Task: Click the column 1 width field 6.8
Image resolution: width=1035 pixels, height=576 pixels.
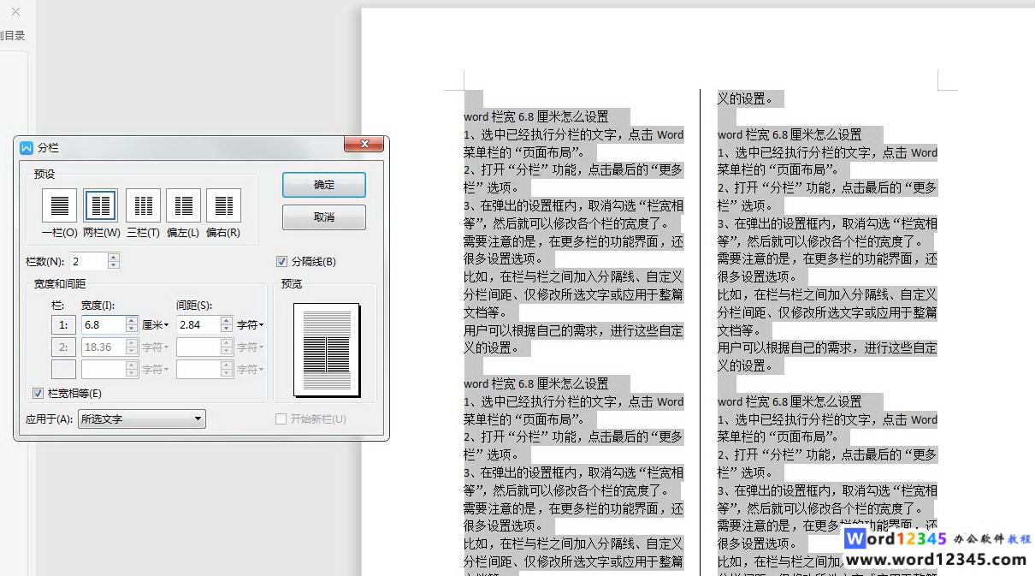Action: coord(103,325)
